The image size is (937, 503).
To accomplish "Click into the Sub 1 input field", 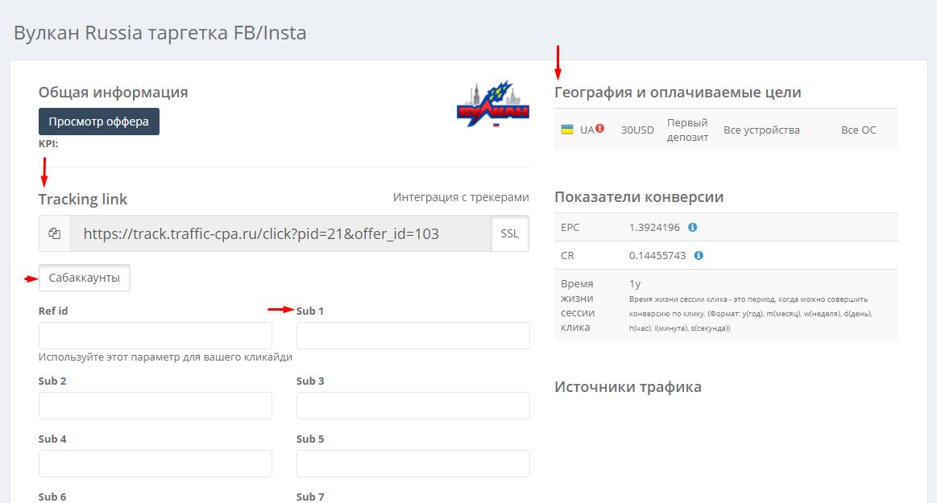I will (413, 336).
